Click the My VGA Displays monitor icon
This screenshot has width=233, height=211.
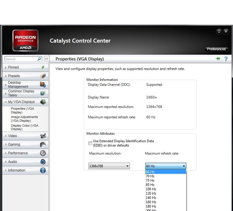[43, 102]
